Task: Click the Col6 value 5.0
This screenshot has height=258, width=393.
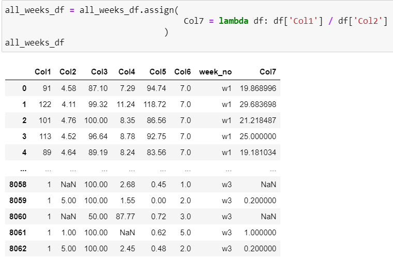Action: pyautogui.click(x=186, y=233)
